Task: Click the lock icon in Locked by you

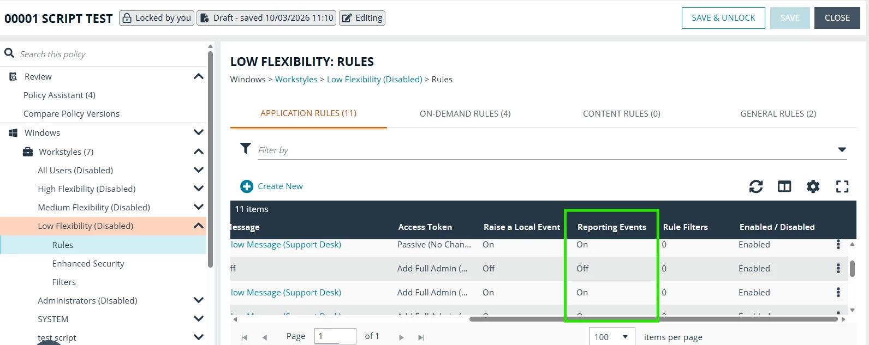Action: pos(127,18)
